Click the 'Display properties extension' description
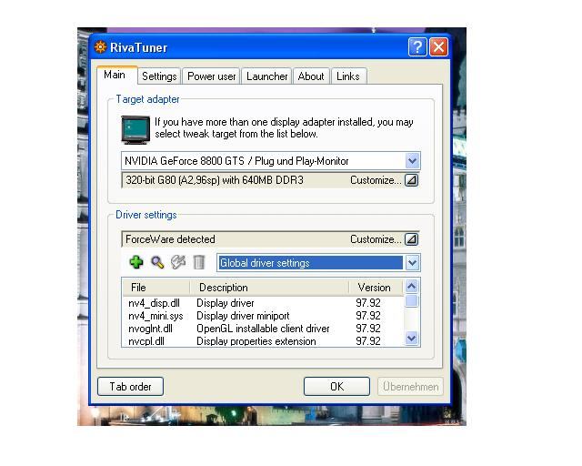Viewport: 582px width, 466px height. pyautogui.click(x=256, y=341)
